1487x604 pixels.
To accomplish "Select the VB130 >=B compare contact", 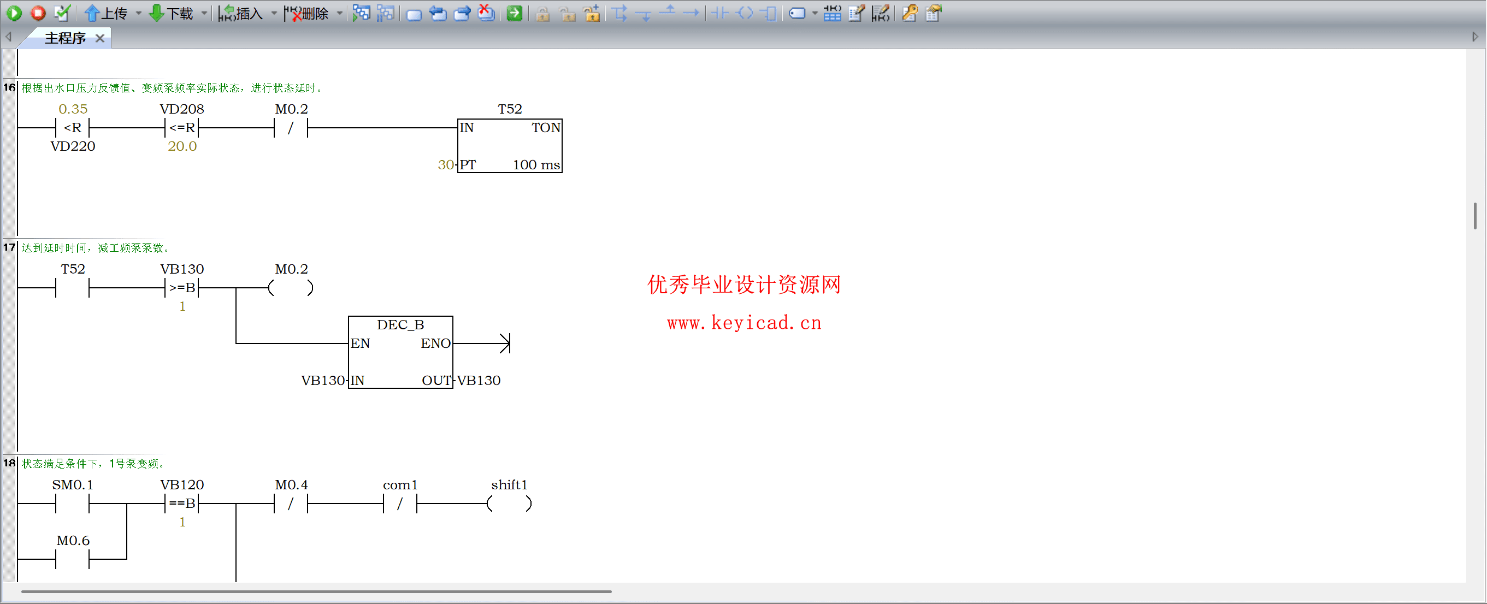I will (182, 287).
